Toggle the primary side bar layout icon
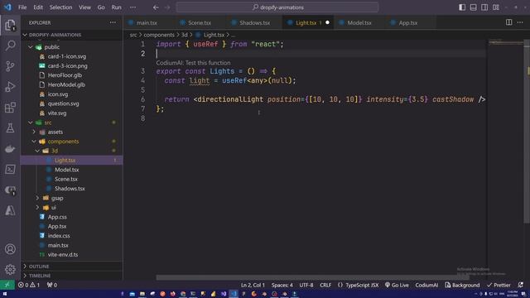The image size is (530, 298). pos(462,7)
